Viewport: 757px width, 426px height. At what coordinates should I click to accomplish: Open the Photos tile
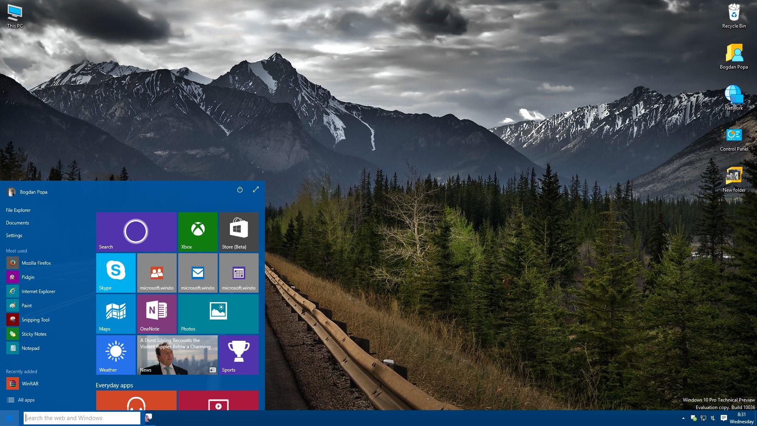pos(218,314)
